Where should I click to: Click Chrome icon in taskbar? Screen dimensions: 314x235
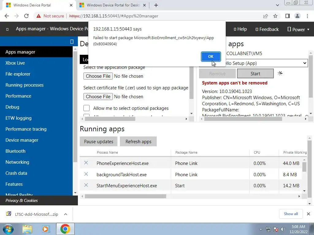[65, 229]
